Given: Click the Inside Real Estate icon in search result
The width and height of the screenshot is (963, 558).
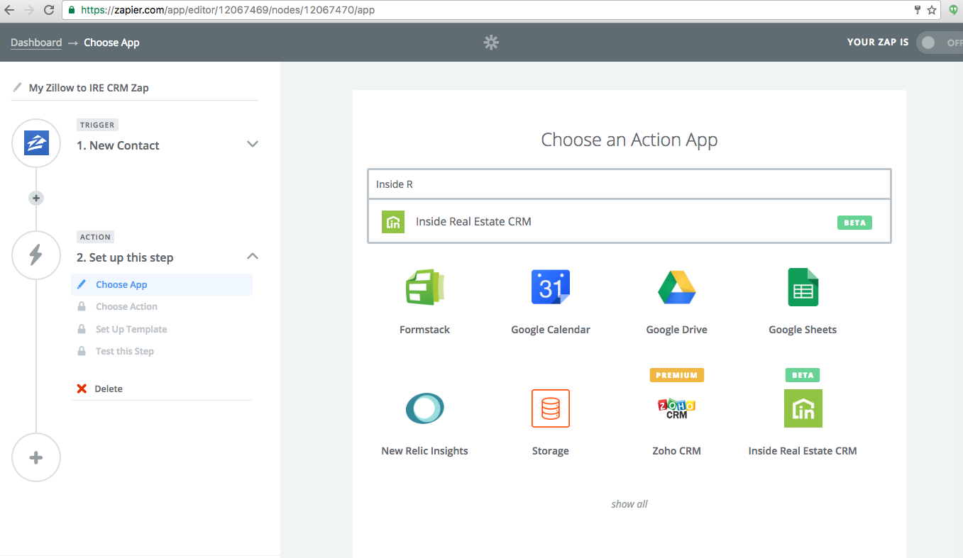Looking at the screenshot, I should click(x=393, y=222).
